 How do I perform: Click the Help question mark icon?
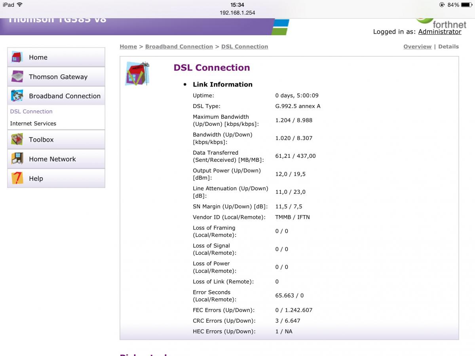point(17,178)
